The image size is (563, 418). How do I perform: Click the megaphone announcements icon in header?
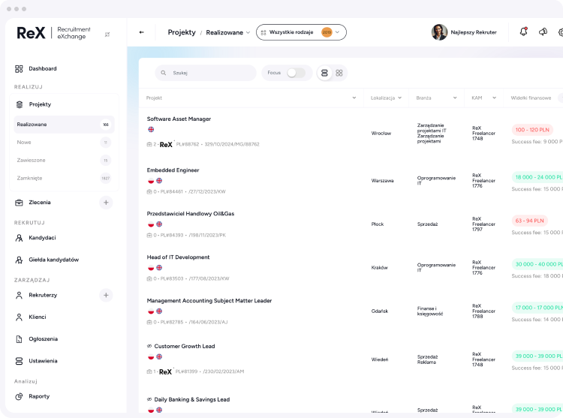click(543, 32)
